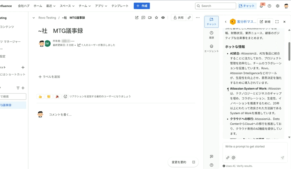Click 1人のユーザーが表示しました analytics link

tap(96, 45)
